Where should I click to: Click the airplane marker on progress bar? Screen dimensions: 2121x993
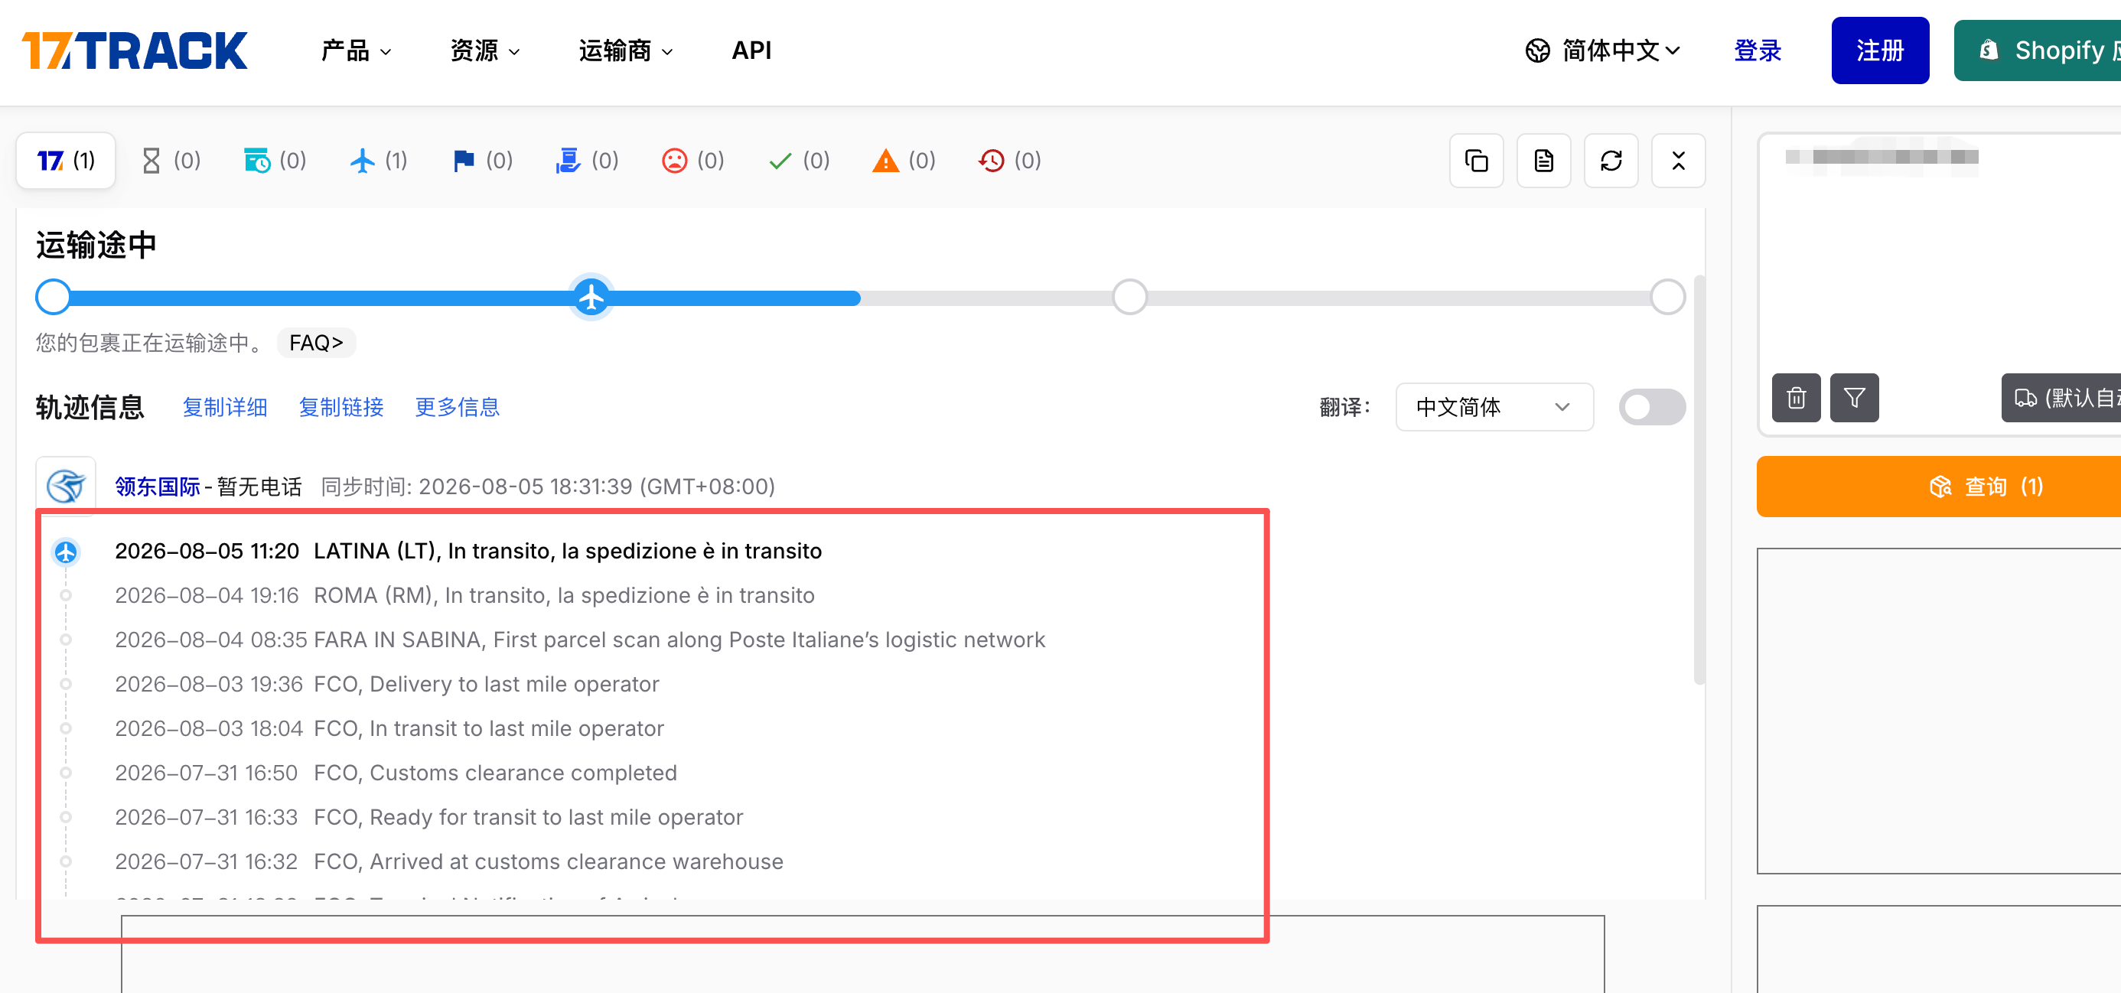(x=591, y=296)
